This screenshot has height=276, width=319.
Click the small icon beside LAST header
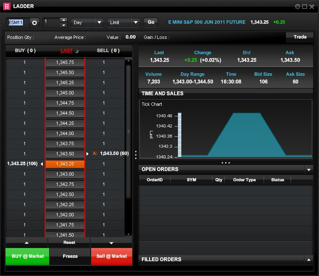(77, 51)
